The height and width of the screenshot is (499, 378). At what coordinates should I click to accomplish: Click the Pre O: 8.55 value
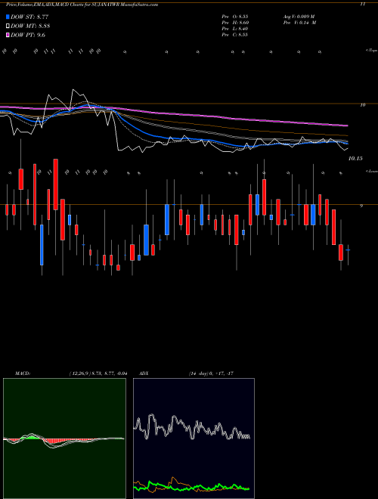click(x=235, y=16)
